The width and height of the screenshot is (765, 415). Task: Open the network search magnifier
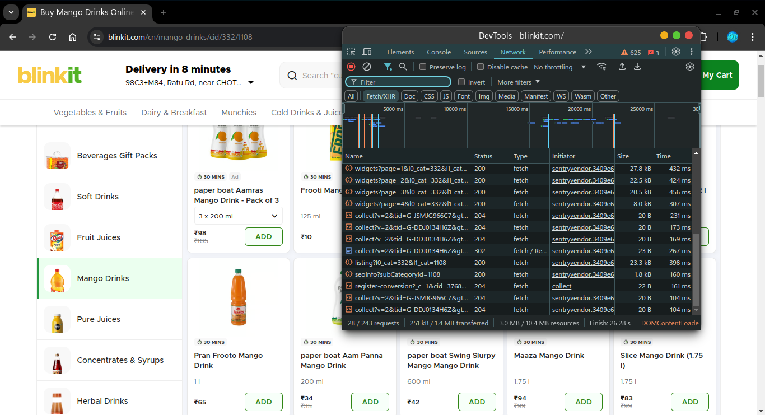[403, 67]
